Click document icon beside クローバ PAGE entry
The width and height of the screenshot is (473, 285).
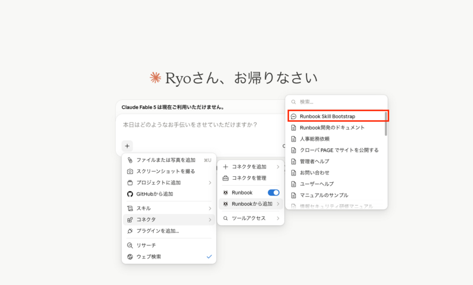[x=293, y=150]
